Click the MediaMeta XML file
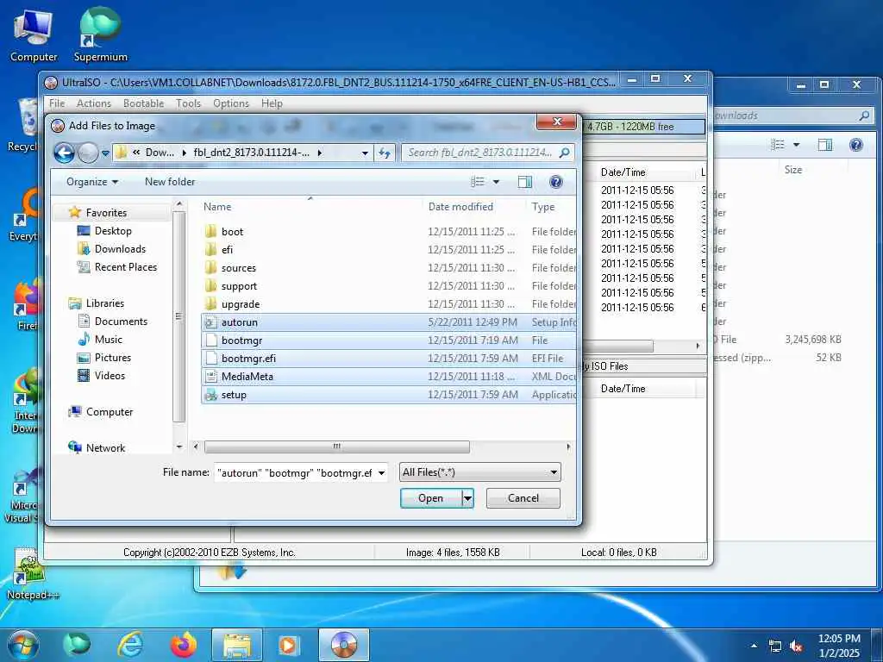 [x=389, y=377]
